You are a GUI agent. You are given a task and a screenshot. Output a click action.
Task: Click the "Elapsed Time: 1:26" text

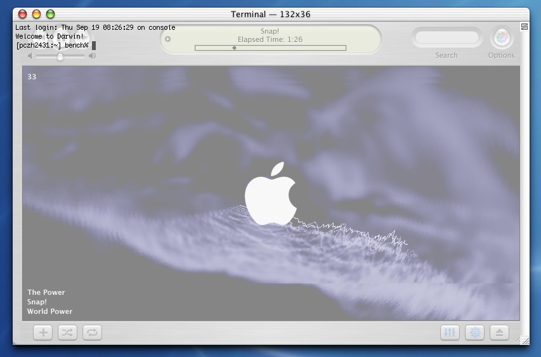pos(270,39)
